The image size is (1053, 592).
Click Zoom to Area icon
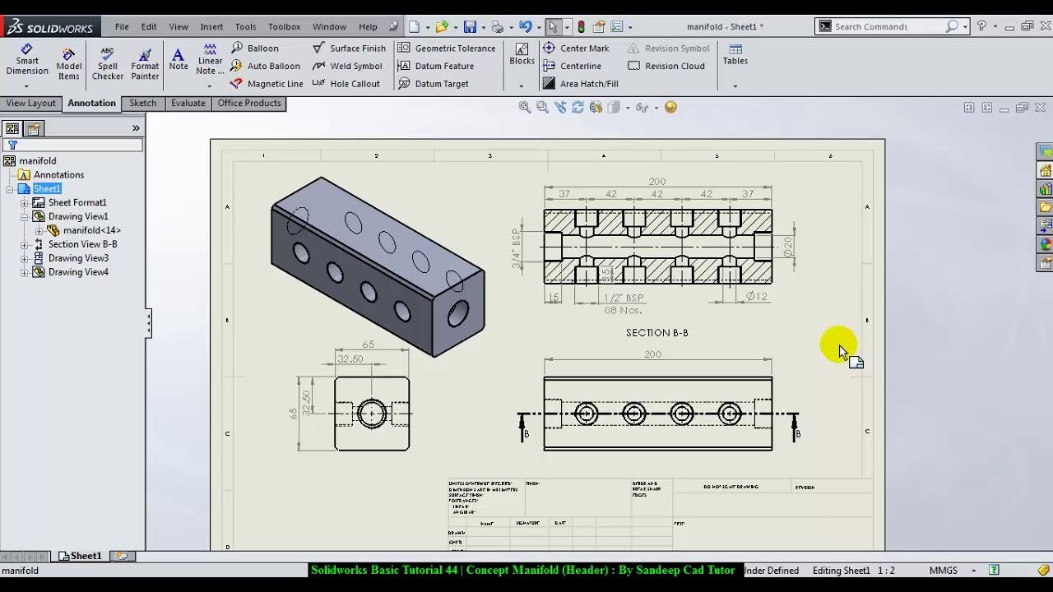(542, 107)
